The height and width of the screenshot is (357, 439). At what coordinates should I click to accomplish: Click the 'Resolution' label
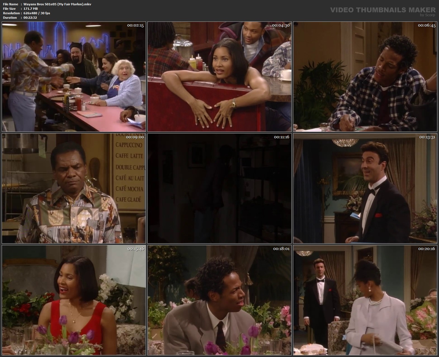[11, 13]
